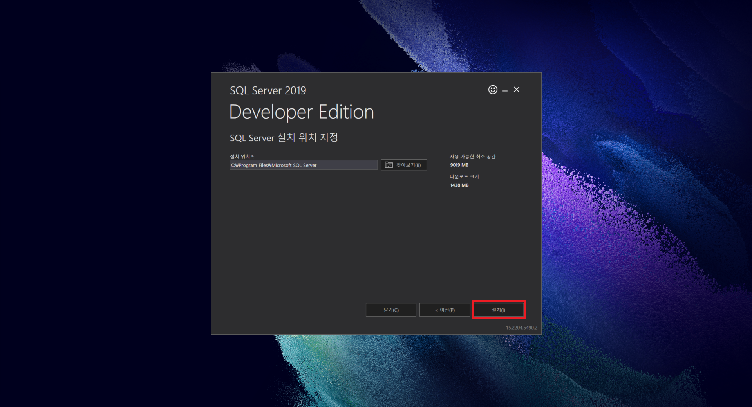Click the smiley feedback icon
Image resolution: width=752 pixels, height=407 pixels.
pyautogui.click(x=493, y=90)
